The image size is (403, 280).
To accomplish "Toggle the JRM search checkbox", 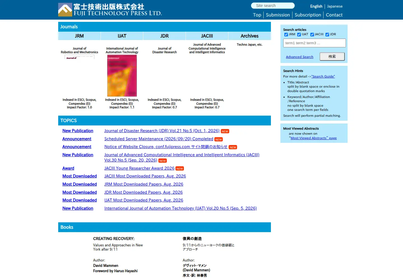I will click(x=286, y=34).
